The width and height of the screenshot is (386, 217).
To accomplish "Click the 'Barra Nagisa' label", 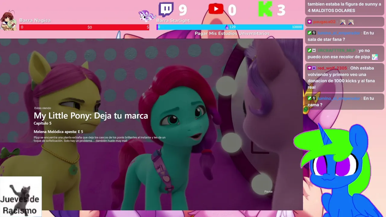I will coord(35,20).
